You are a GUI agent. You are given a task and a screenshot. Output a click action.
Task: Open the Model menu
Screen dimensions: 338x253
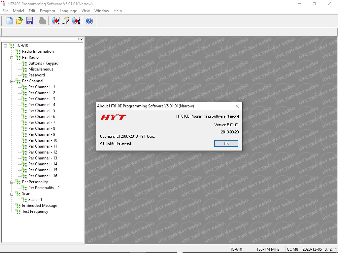pos(18,11)
